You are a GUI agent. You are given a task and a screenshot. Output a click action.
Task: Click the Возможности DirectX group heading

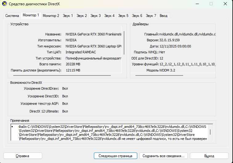coord(26,83)
